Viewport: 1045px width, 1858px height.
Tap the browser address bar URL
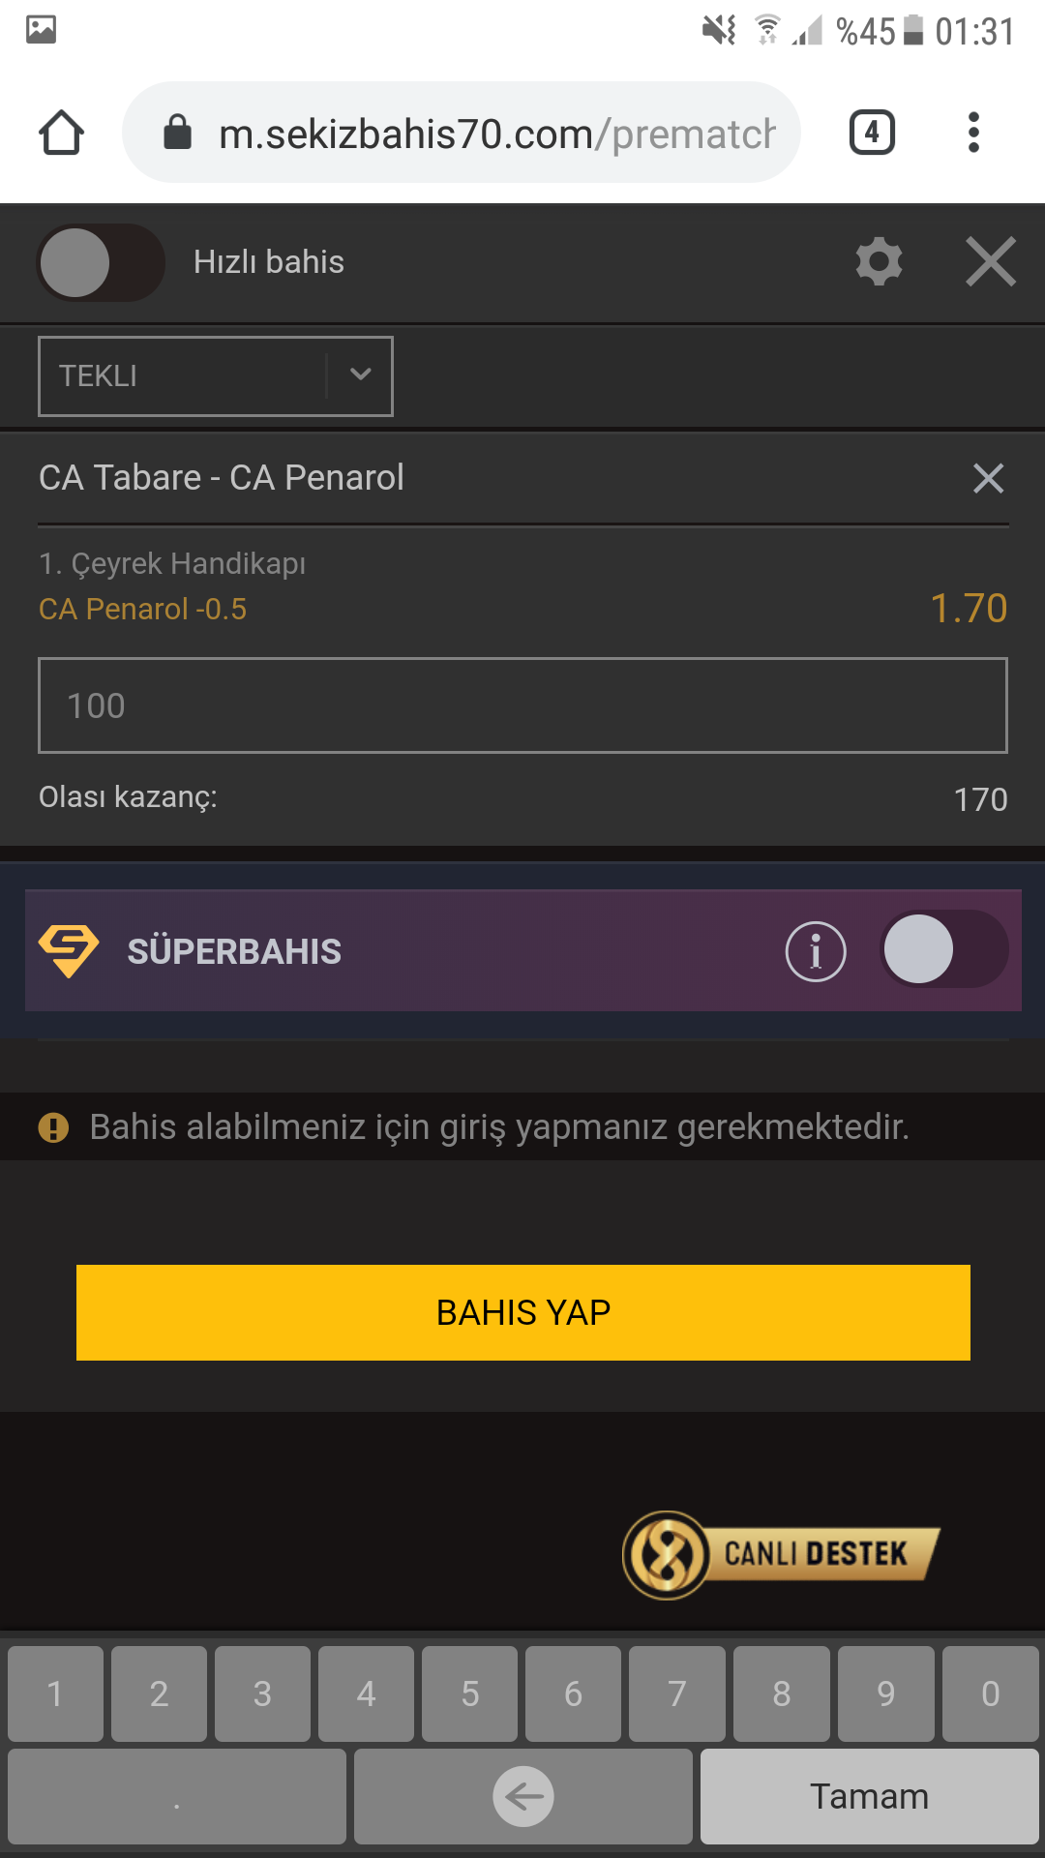tap(497, 134)
